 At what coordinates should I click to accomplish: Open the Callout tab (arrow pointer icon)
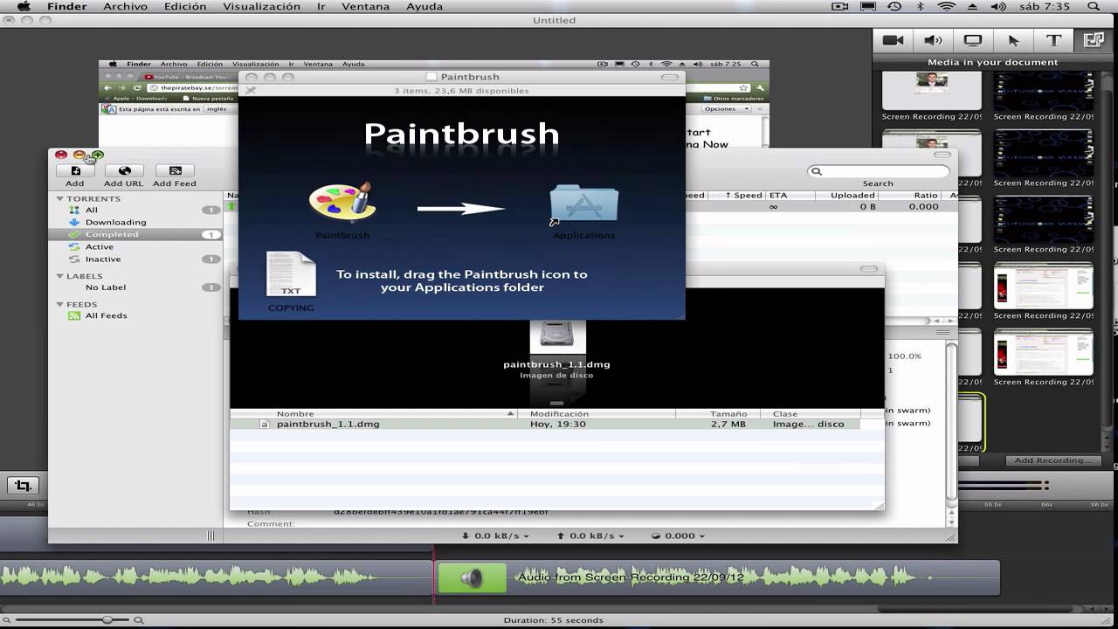pyautogui.click(x=1013, y=40)
